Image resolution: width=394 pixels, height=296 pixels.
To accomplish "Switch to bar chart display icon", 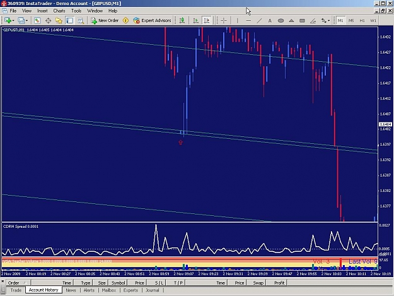I will click(182, 20).
